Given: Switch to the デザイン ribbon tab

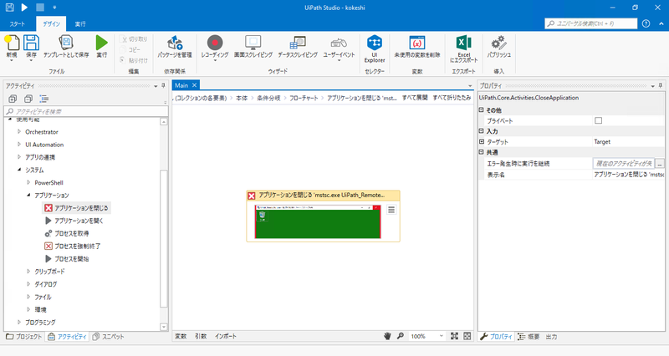Looking at the screenshot, I should pyautogui.click(x=51, y=24).
